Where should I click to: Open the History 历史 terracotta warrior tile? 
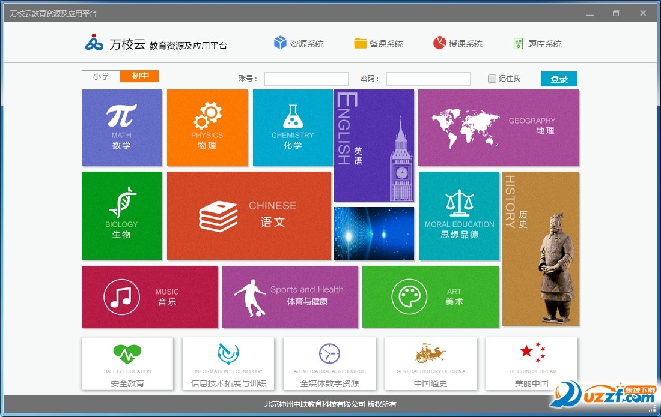point(541,248)
